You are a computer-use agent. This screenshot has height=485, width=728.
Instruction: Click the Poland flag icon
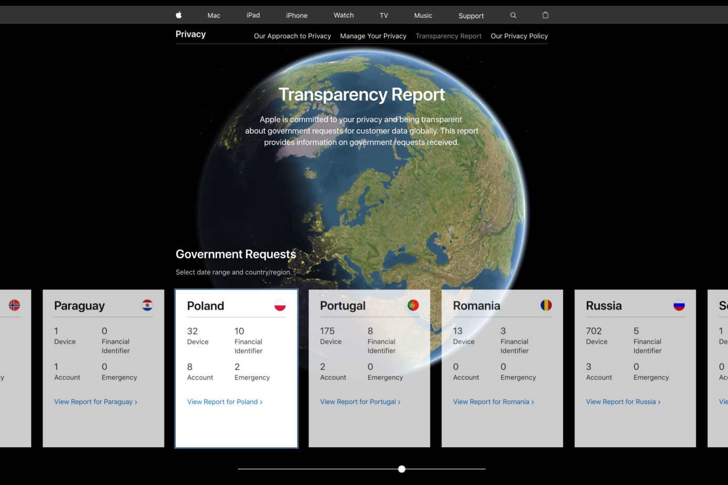coord(280,306)
